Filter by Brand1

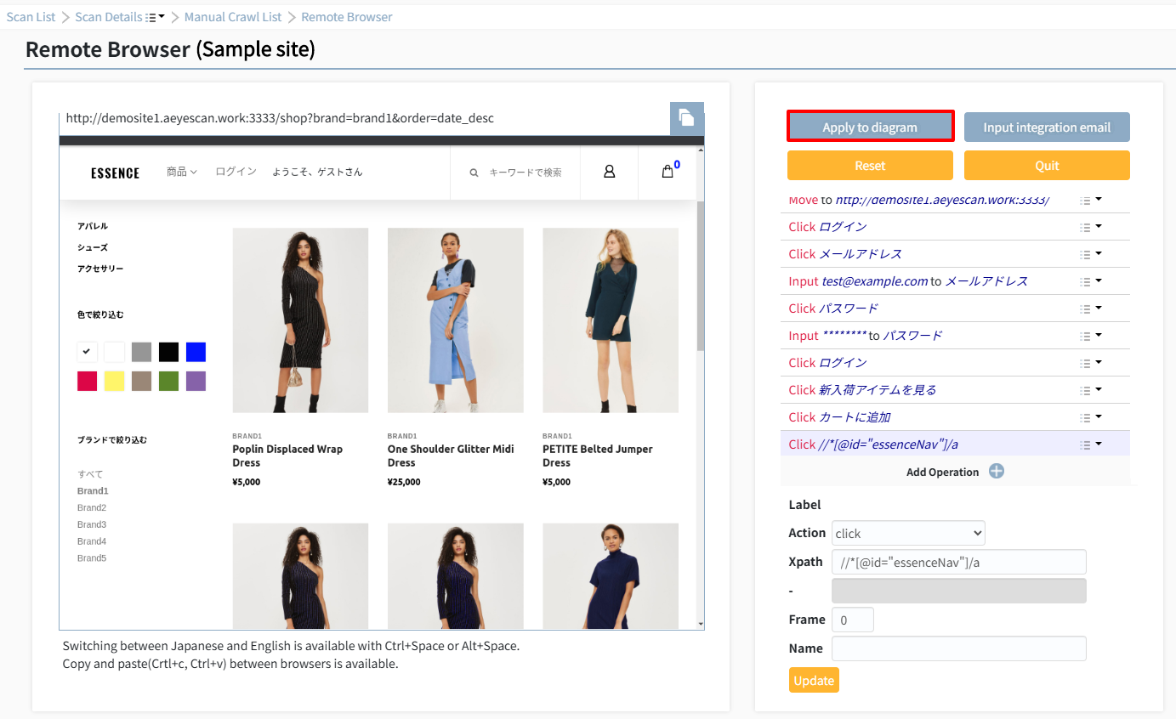(x=93, y=491)
